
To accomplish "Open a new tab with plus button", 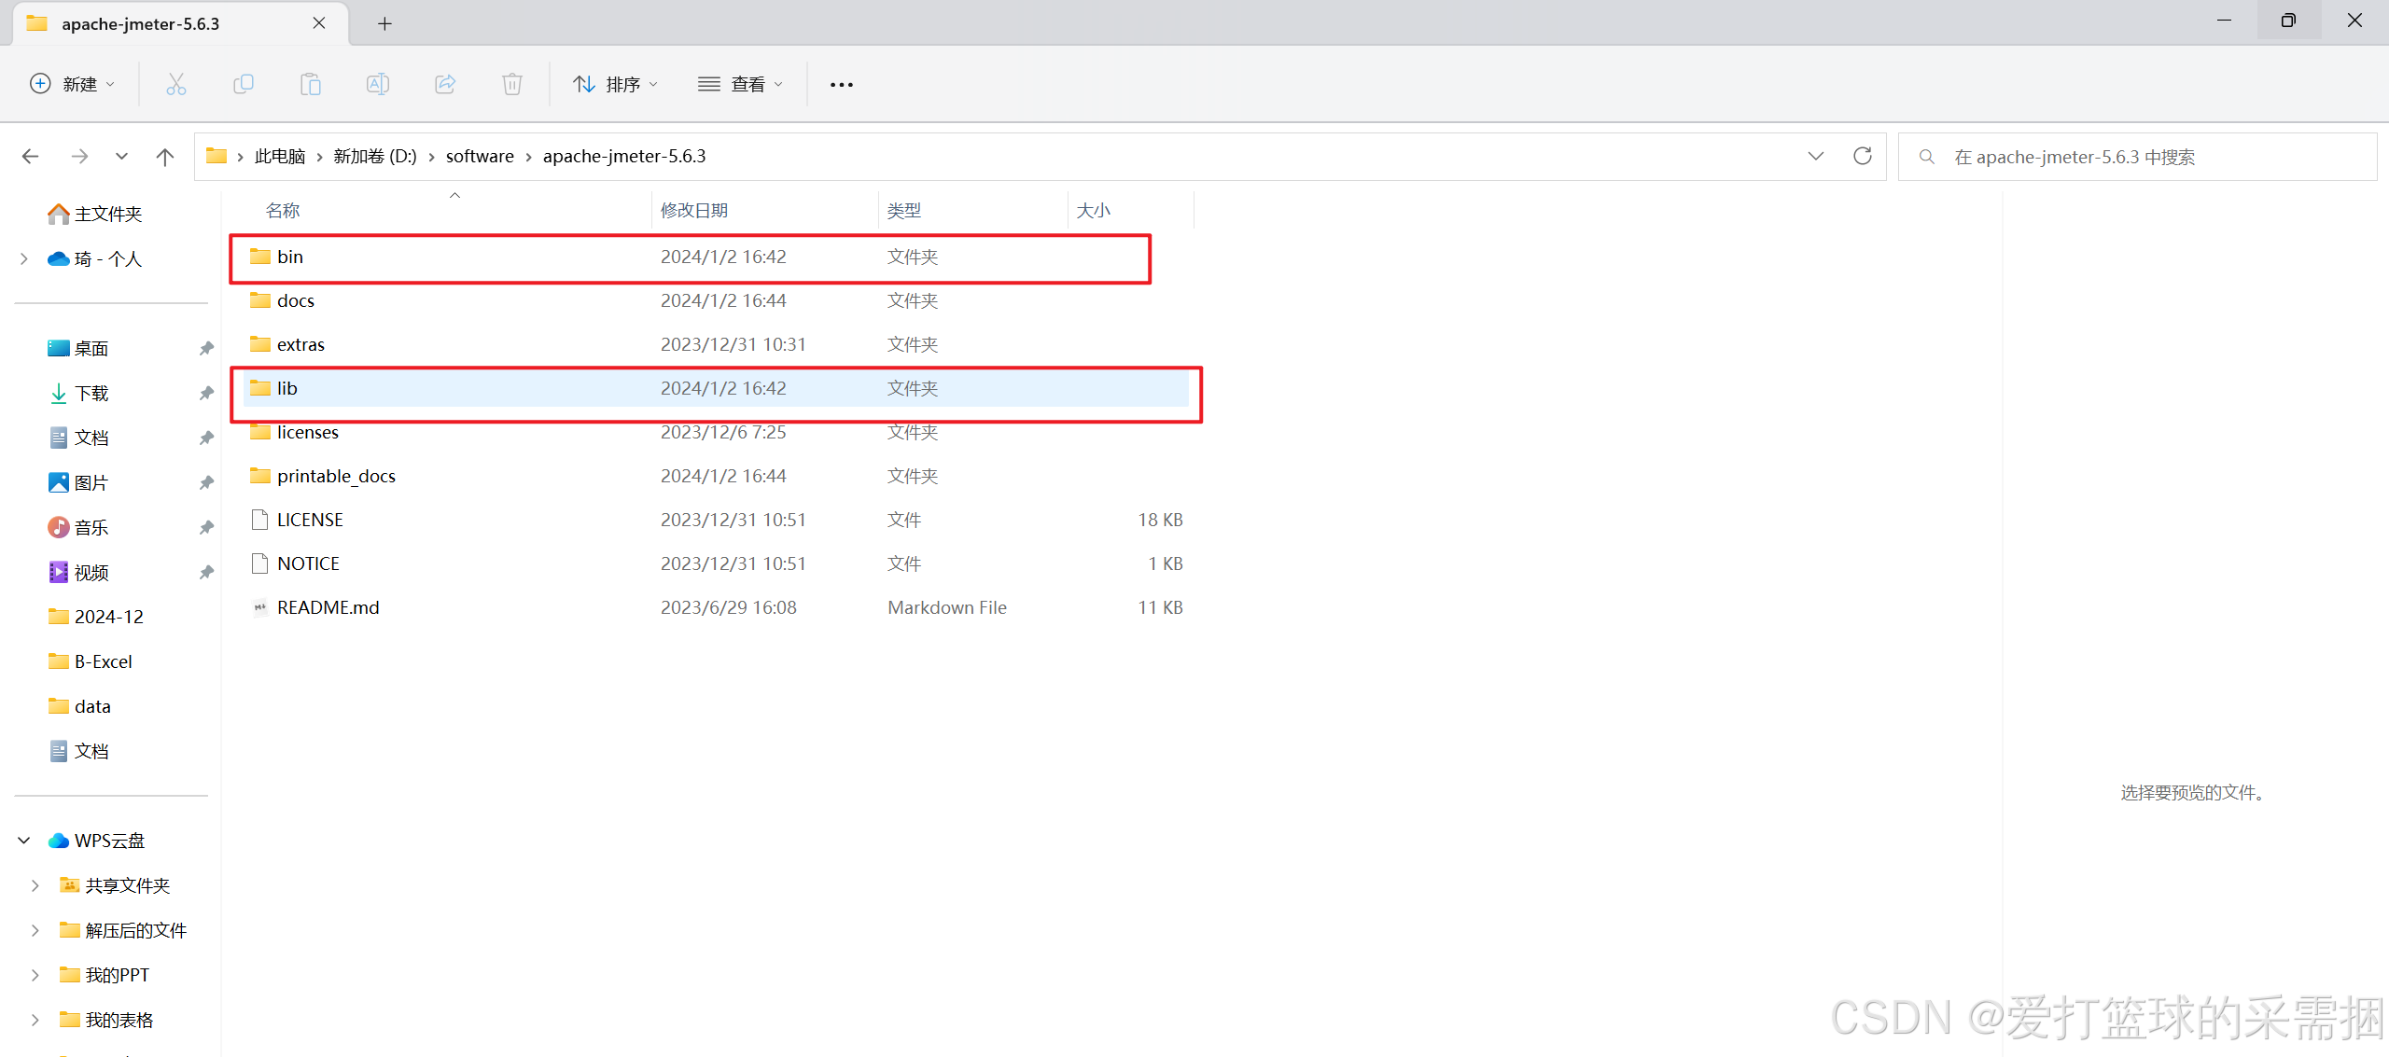I will [x=384, y=23].
